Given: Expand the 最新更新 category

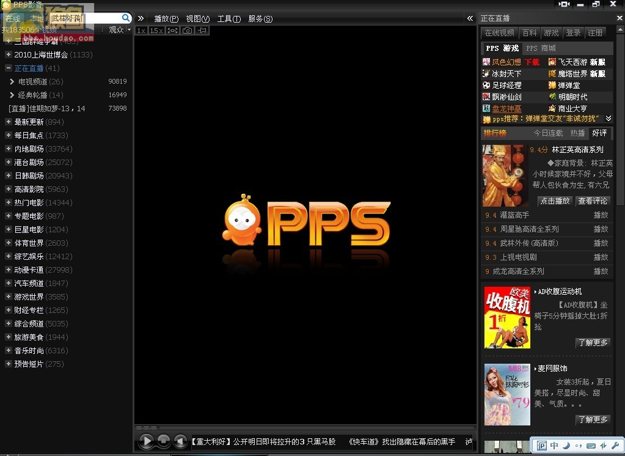Looking at the screenshot, I should 8,121.
